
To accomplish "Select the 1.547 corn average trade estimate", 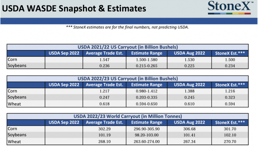I will pyautogui.click(x=104, y=60).
